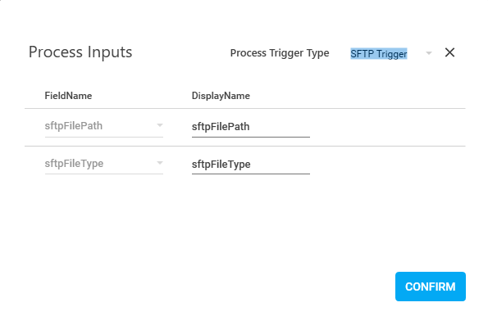
Task: Click the Process Trigger Type label
Action: [280, 53]
